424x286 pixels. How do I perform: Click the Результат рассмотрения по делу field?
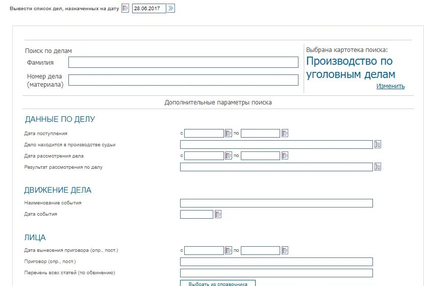click(x=277, y=167)
